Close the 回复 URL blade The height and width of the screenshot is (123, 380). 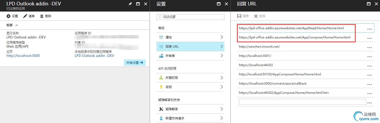tap(376, 4)
